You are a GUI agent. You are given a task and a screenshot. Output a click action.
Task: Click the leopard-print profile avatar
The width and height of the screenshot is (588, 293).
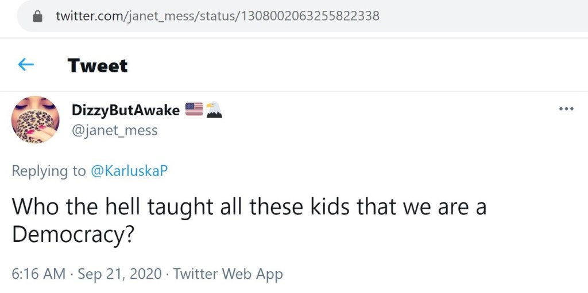pos(35,119)
